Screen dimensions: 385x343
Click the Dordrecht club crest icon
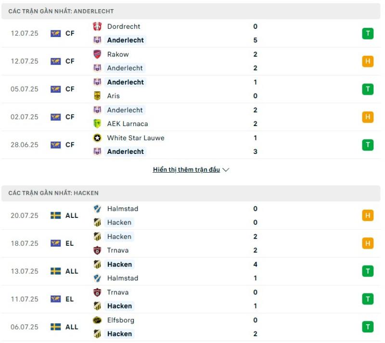[x=97, y=26]
